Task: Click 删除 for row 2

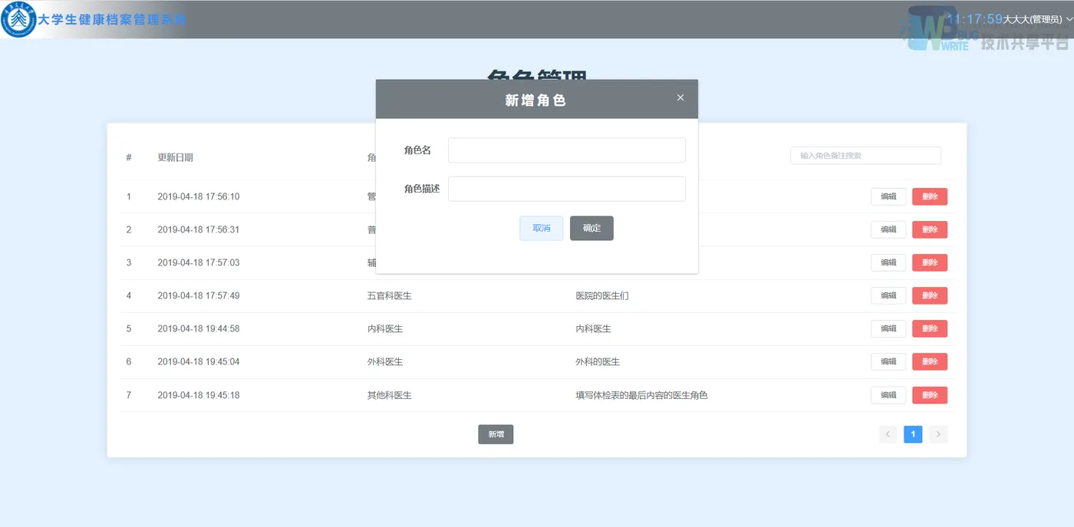Action: 930,230
